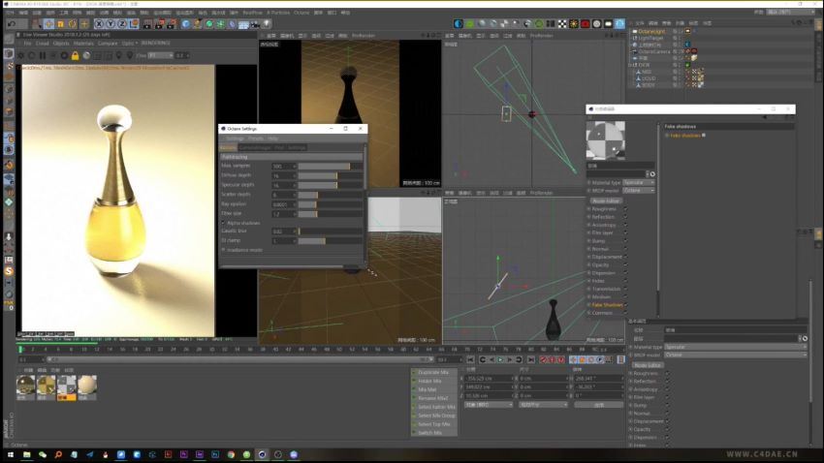Toggle Displacement checkbox in the lower attributes panel

coord(667,421)
